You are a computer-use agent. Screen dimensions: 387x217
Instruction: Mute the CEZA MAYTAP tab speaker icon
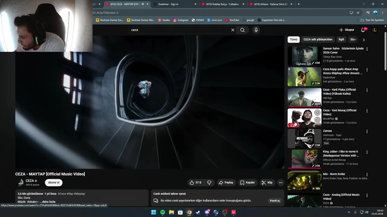click(x=143, y=4)
